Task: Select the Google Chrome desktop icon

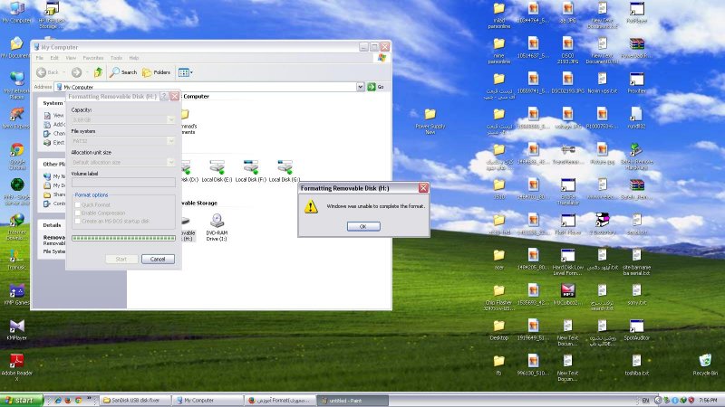Action: coord(17,156)
